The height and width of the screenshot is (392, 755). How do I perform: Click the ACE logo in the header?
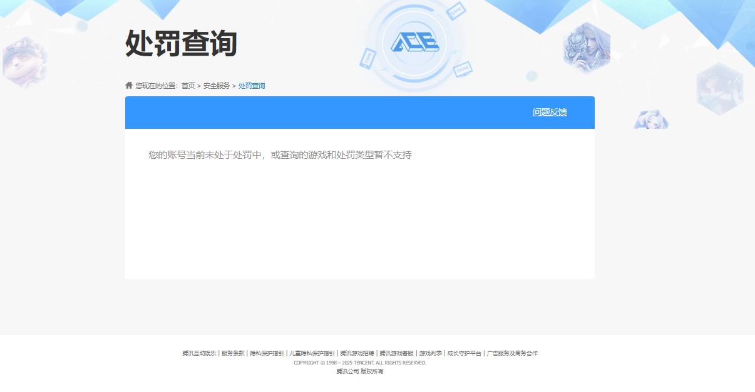click(415, 42)
